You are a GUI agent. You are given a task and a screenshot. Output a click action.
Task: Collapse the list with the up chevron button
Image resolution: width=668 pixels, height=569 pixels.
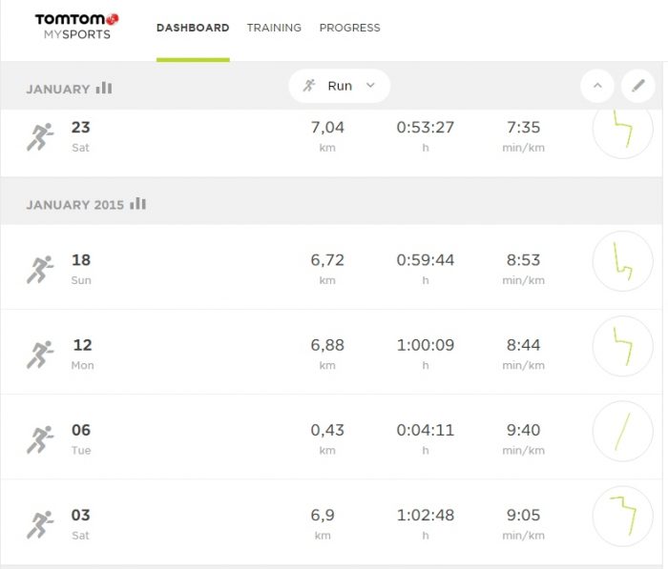coord(597,86)
